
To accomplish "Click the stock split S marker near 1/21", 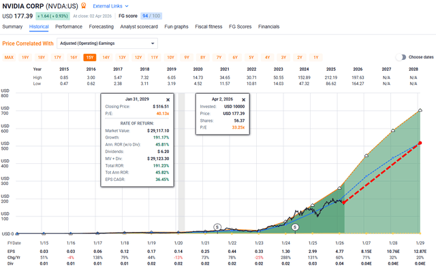I will 217,227.
